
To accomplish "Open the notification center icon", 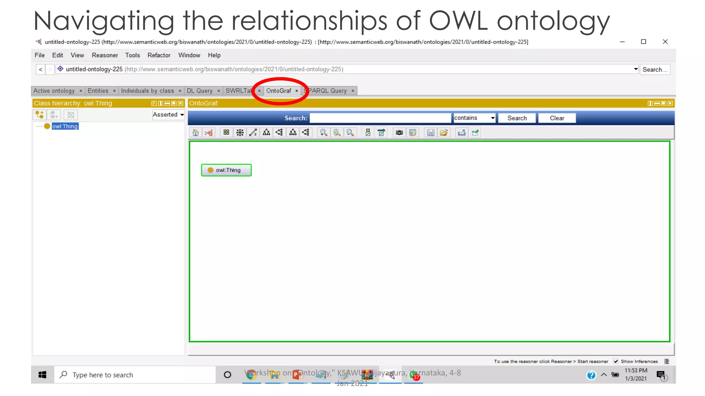I will 662,375.
